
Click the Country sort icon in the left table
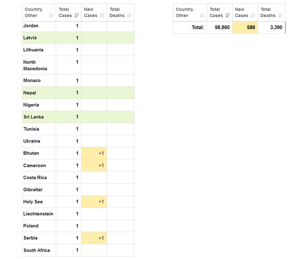point(51,15)
